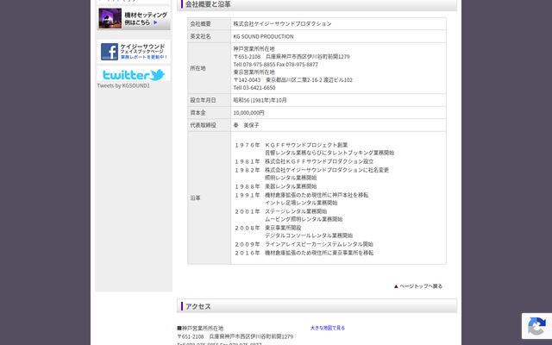Click KG SOUND PRODUCTION English name cell
This screenshot has width=552, height=345.
[263, 36]
